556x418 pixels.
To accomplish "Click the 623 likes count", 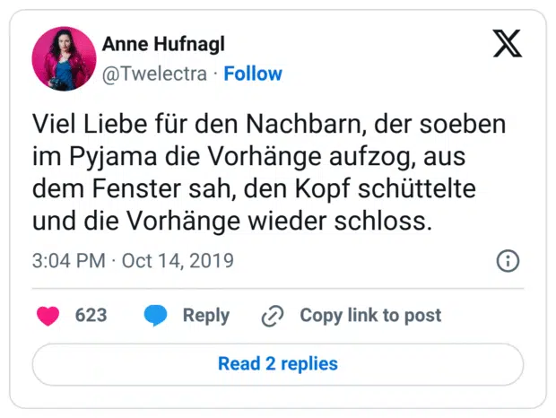I will click(x=91, y=315).
